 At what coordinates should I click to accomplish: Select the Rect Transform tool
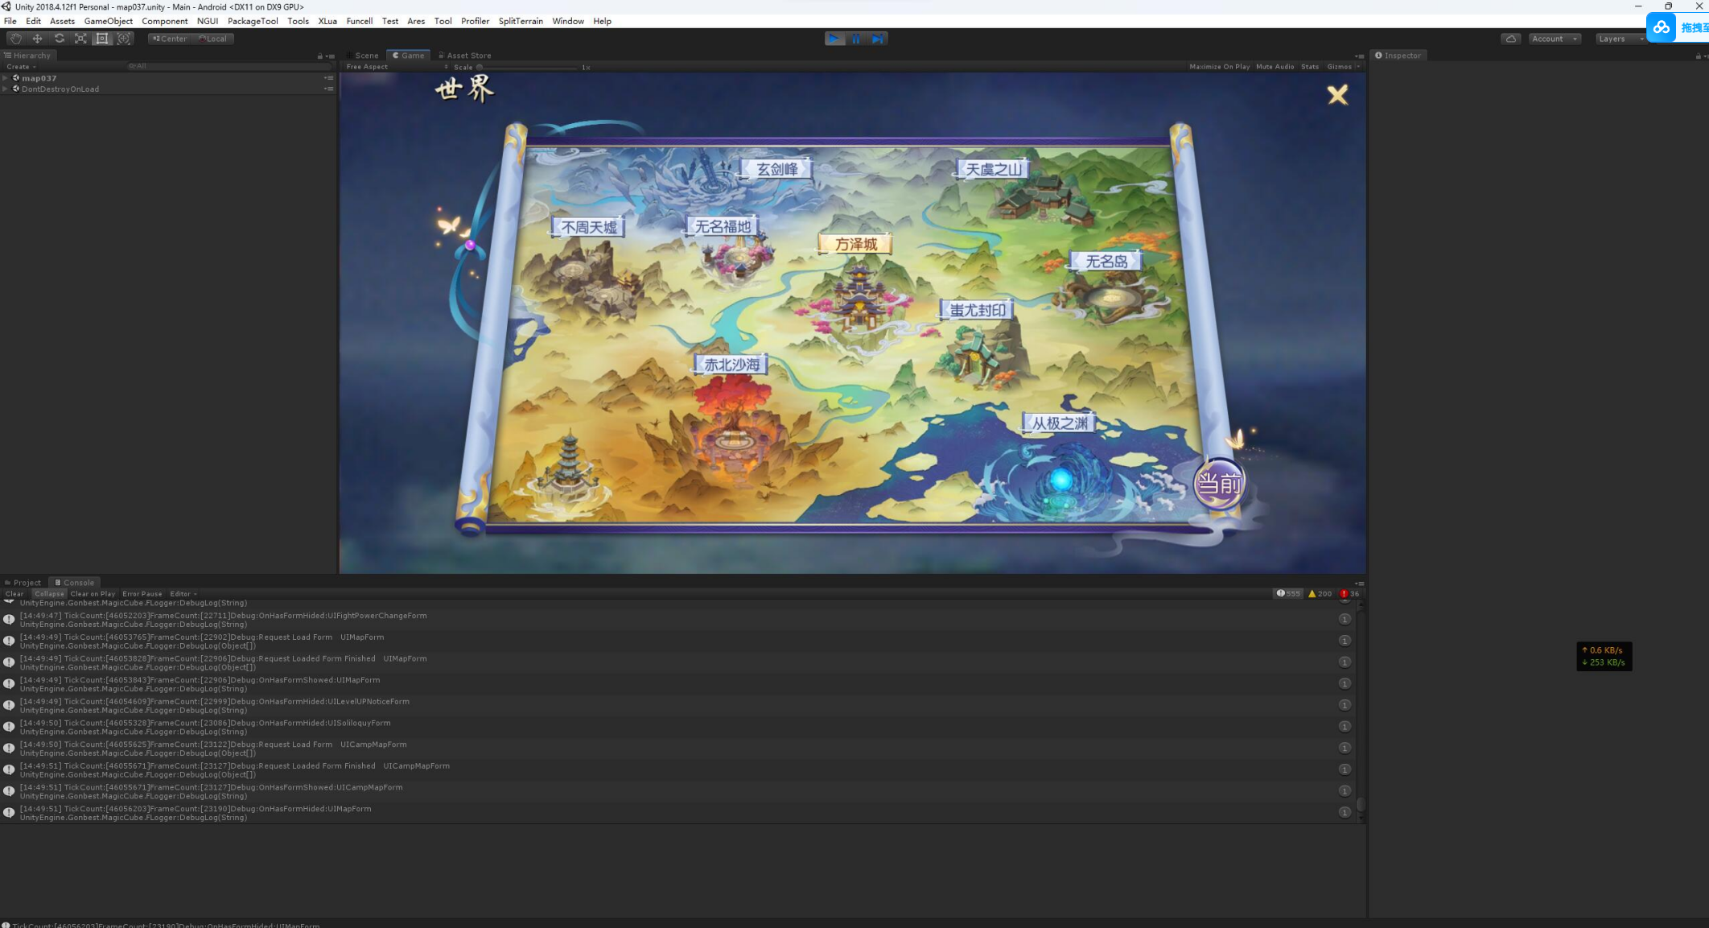102,39
